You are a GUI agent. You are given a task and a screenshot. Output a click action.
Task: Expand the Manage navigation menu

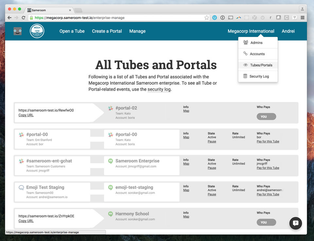(x=137, y=31)
